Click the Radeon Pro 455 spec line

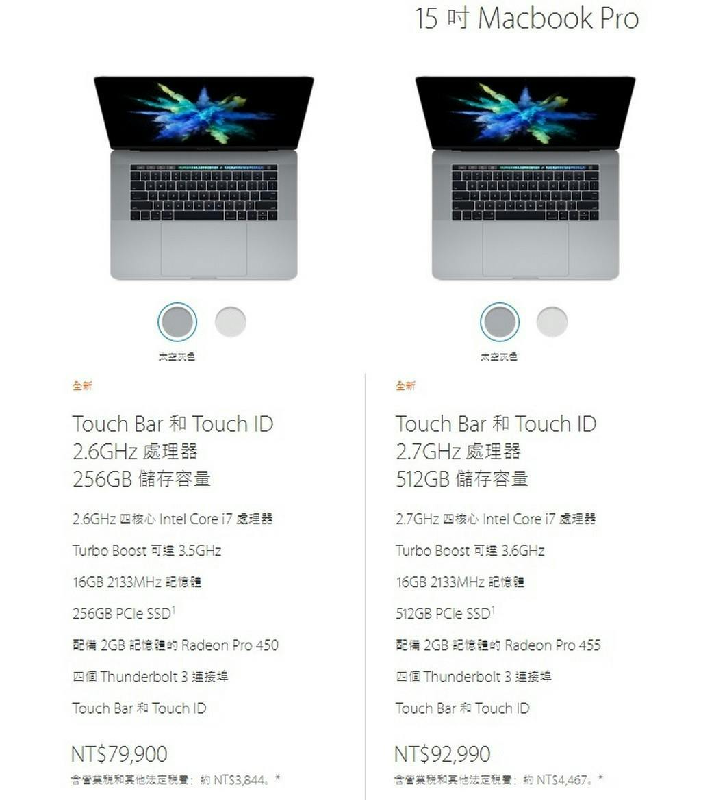[498, 645]
